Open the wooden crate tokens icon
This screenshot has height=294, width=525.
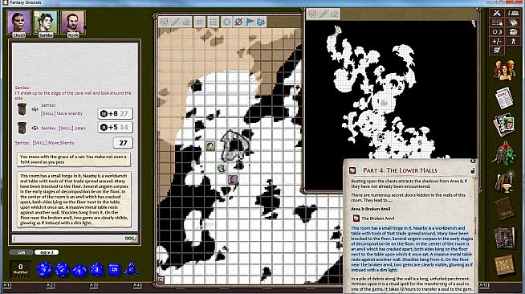point(505,265)
